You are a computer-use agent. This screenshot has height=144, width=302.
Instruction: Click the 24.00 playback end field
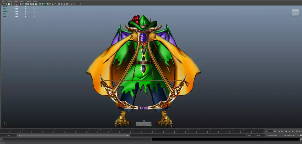(251, 135)
